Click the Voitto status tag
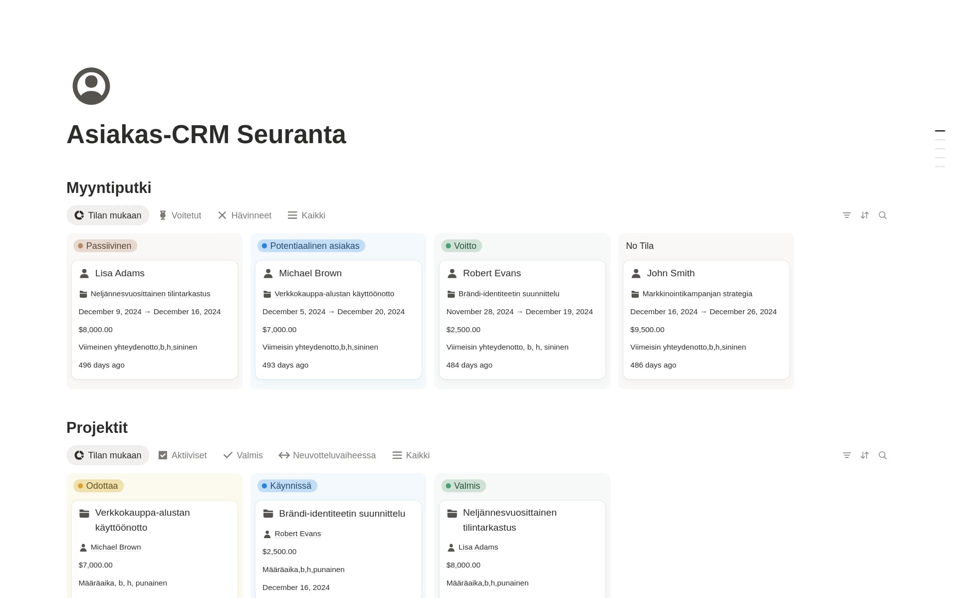Screen dimensions: 958x598 coord(462,246)
